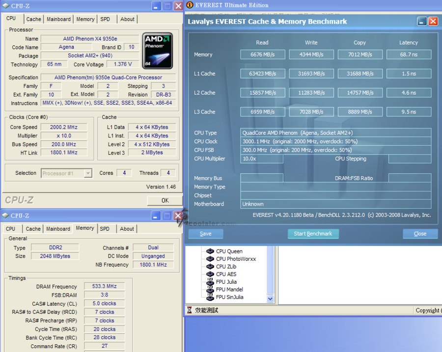Click the EVEREST Ultimate Edition title icon
The image size is (442, 352).
(x=190, y=5)
